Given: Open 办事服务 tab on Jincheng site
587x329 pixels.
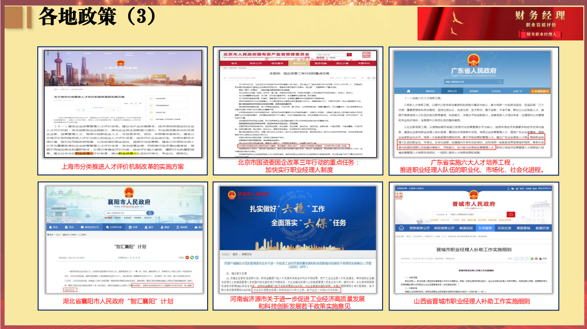Looking at the screenshot, I should tap(485, 228).
